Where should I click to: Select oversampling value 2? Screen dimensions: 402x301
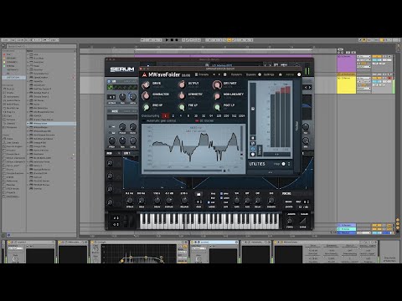[173, 115]
